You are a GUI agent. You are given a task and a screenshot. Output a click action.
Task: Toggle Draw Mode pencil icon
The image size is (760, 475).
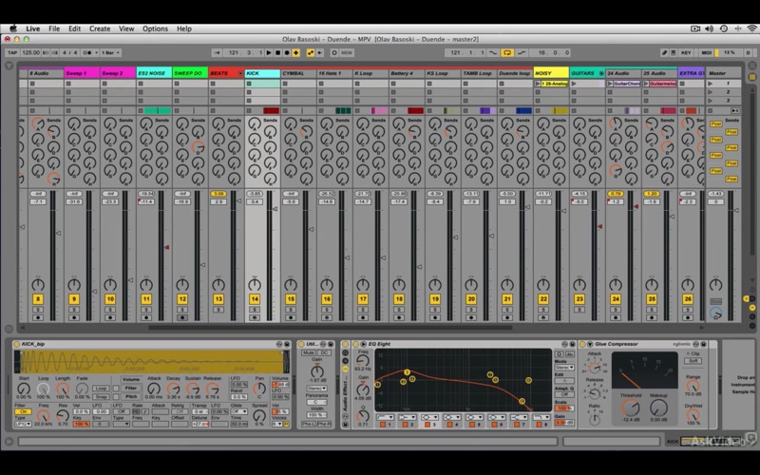coord(664,52)
